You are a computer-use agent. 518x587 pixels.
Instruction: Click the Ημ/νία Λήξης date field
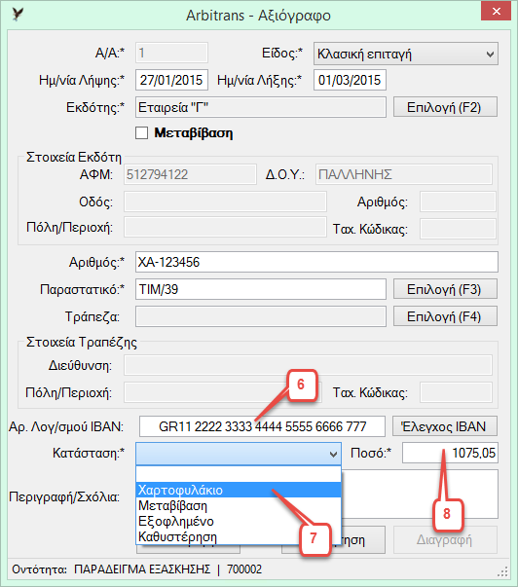coord(350,80)
